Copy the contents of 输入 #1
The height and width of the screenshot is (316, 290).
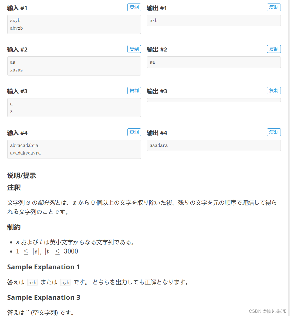click(134, 7)
